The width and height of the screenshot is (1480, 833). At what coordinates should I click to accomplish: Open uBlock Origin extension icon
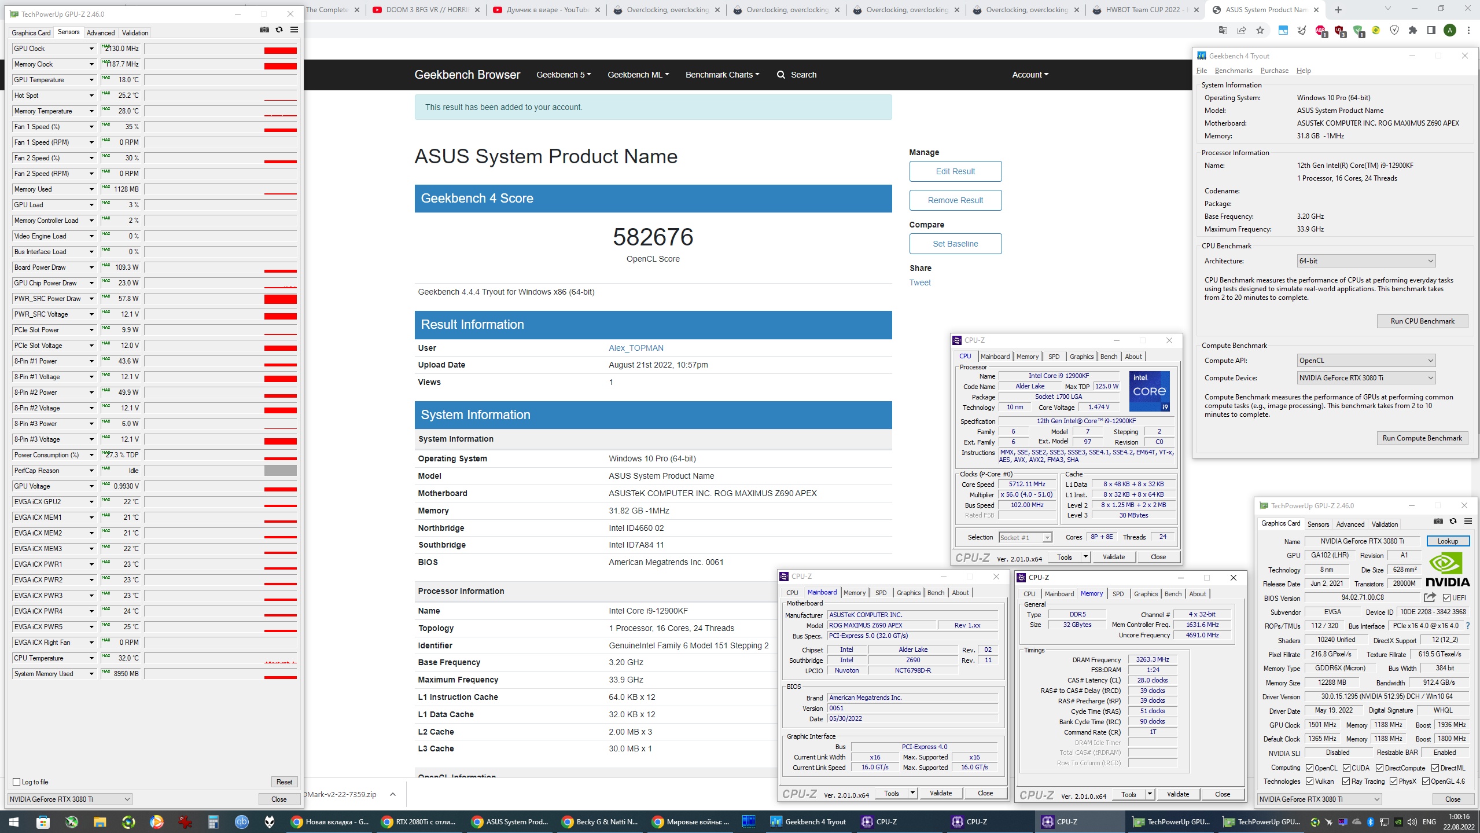tap(1339, 30)
